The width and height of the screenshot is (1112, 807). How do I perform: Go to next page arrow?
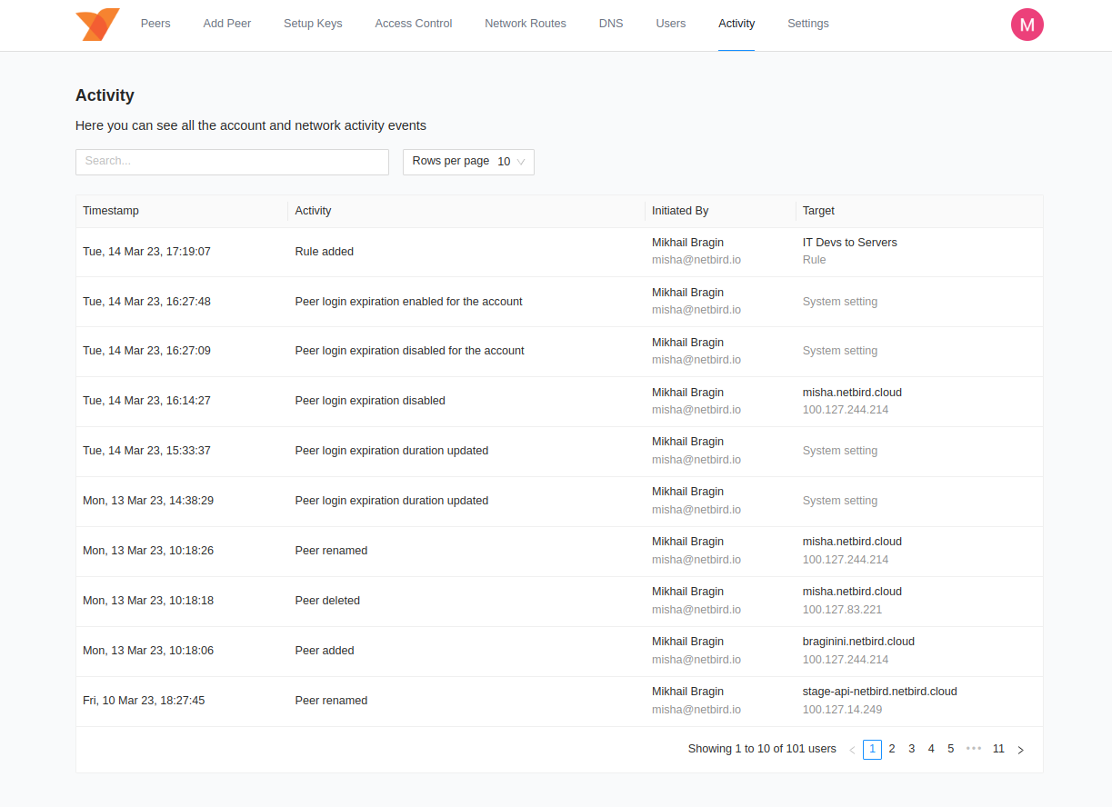[x=1020, y=750]
